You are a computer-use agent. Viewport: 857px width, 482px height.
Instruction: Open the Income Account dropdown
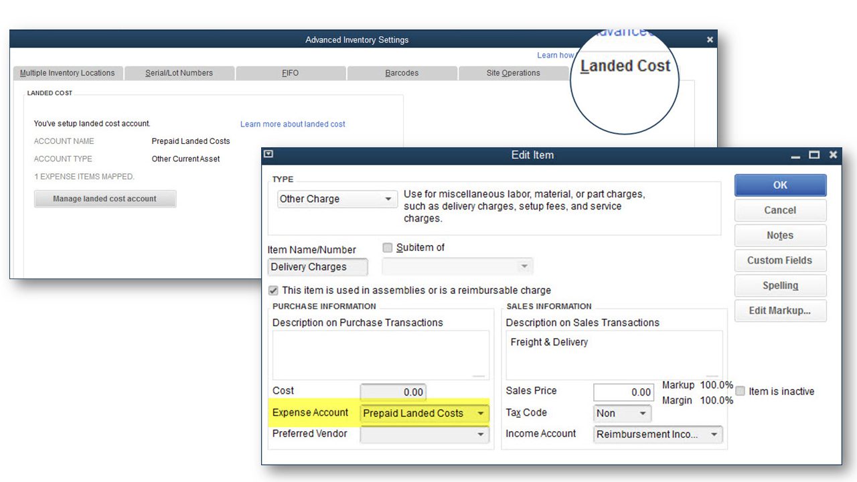coord(714,434)
